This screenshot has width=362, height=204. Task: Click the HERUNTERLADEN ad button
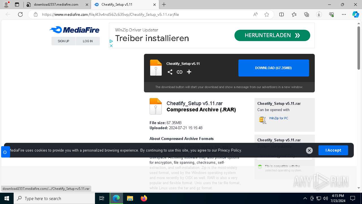272,35
